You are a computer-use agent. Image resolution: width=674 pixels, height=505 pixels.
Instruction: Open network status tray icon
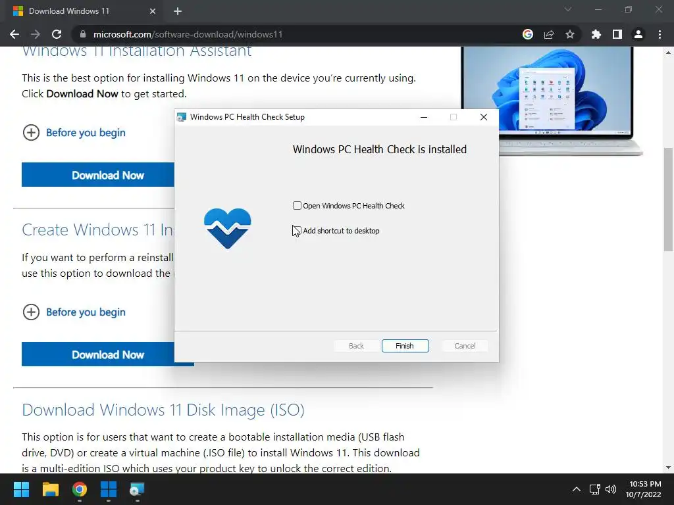pyautogui.click(x=595, y=489)
